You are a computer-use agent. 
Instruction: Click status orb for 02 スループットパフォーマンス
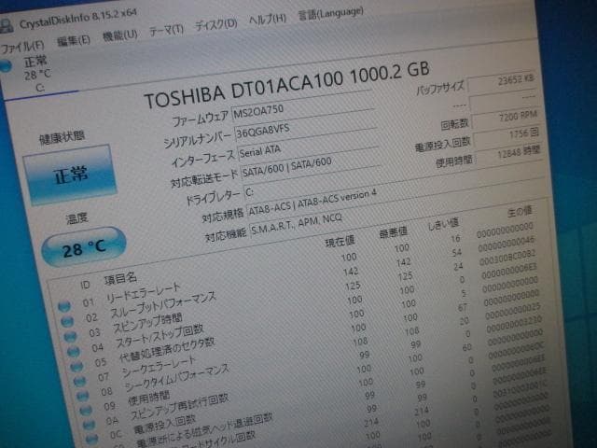pos(65,321)
